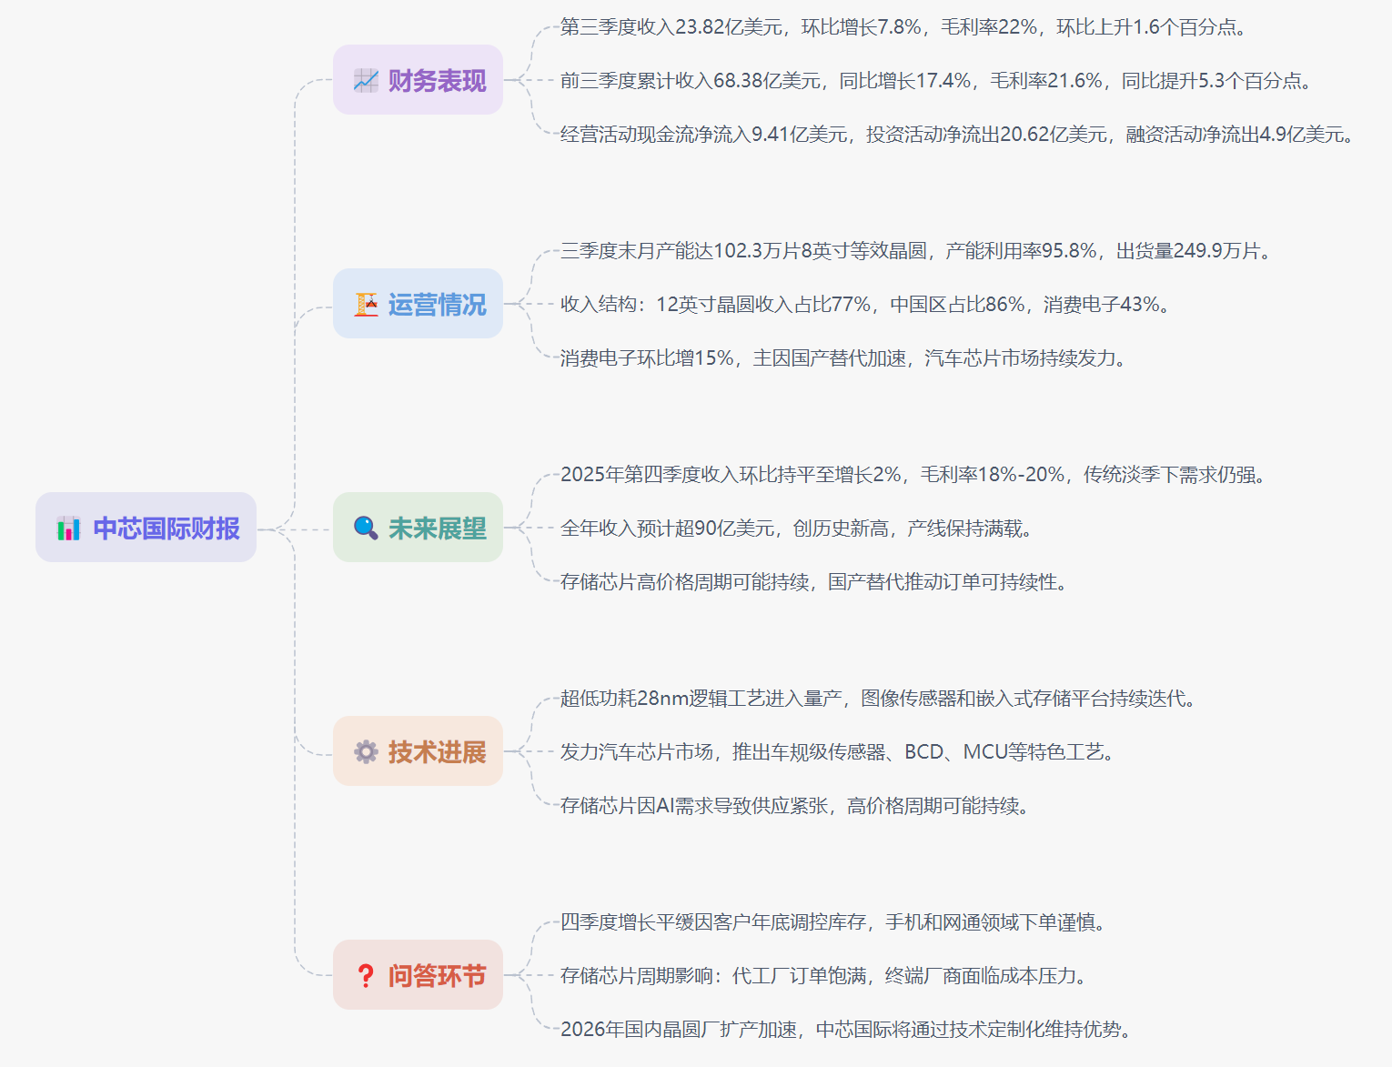The height and width of the screenshot is (1067, 1392).
Task: Select the 财务表现 branch node
Action: [x=437, y=81]
